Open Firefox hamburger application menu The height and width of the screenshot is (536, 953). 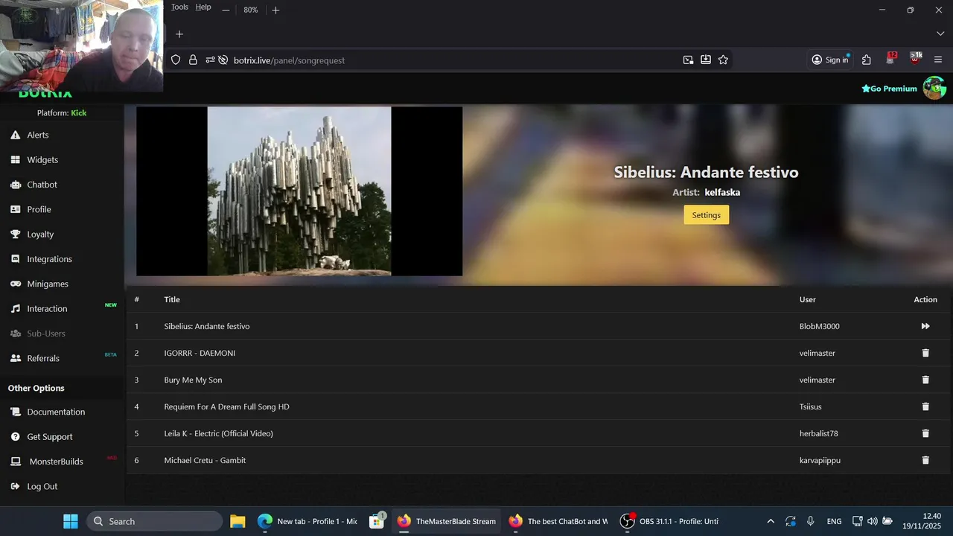click(x=937, y=60)
